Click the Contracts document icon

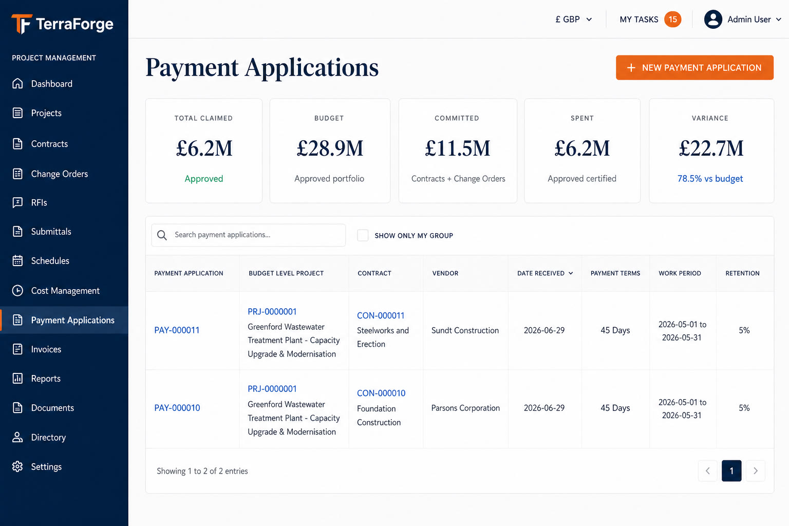(17, 143)
